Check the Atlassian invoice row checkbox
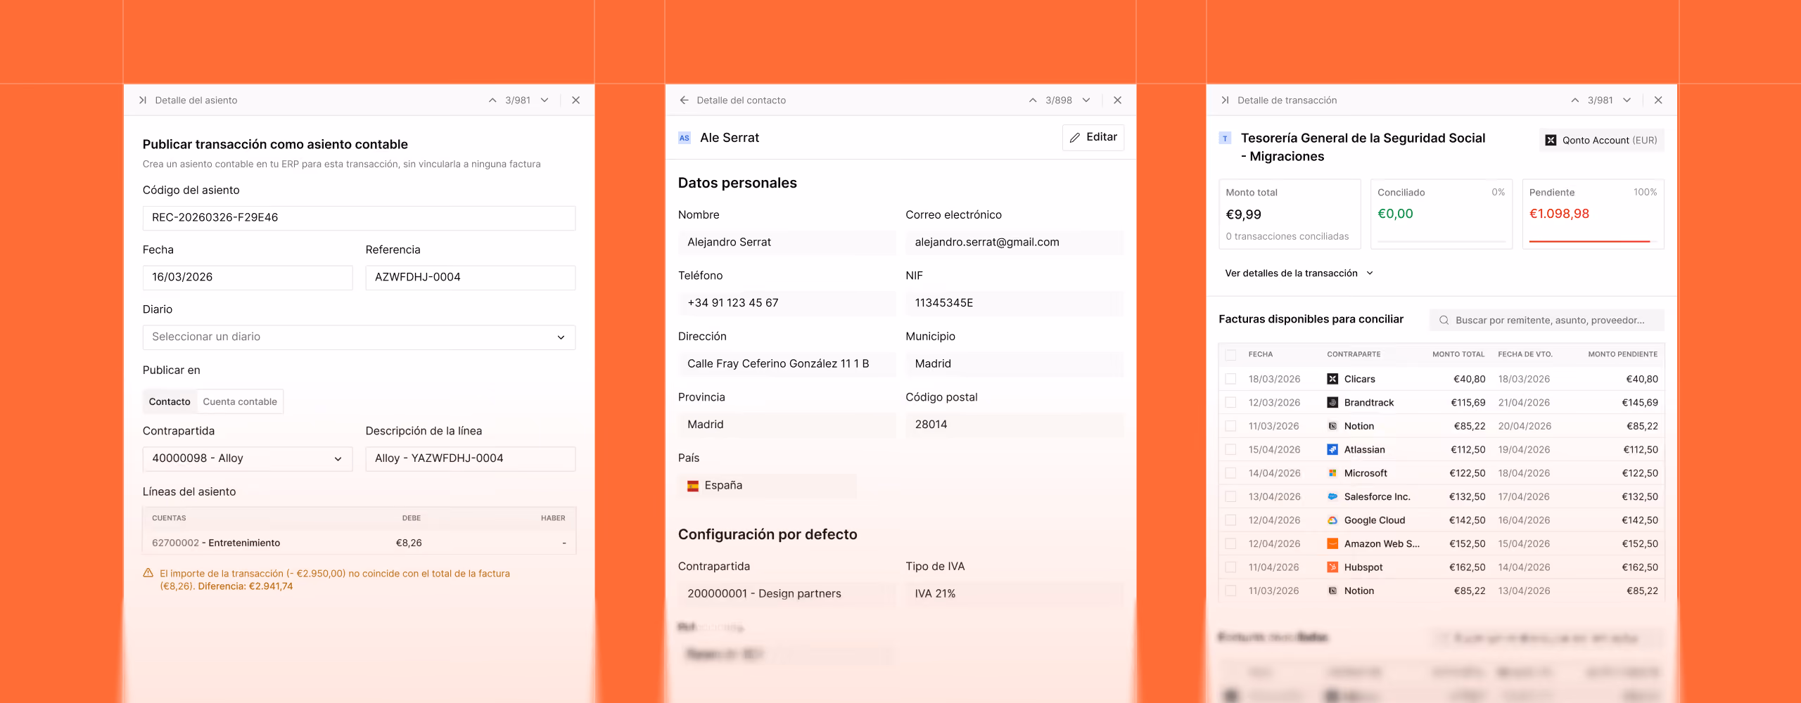 [1230, 450]
